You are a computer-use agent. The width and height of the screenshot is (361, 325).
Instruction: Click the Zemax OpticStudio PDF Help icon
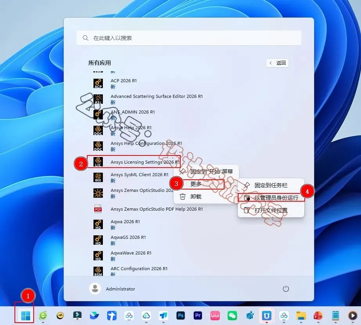pos(98,209)
